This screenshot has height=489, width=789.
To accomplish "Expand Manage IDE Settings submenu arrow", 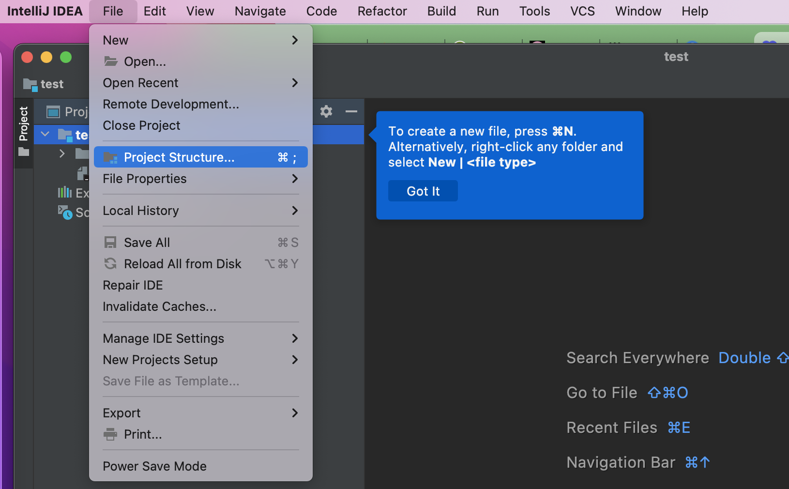I will (295, 338).
